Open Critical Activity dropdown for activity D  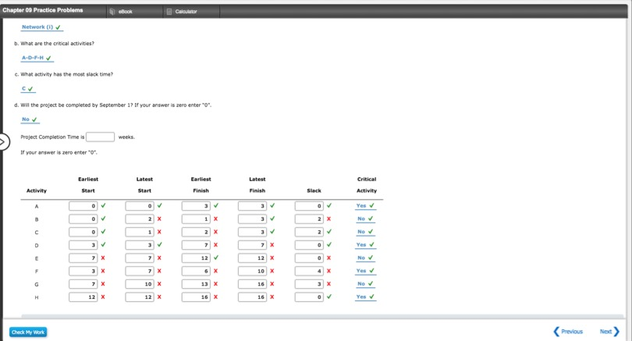[x=366, y=245]
